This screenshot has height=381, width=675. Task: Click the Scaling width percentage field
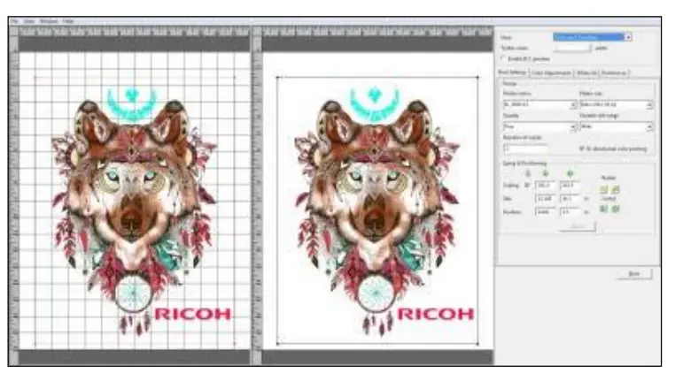pyautogui.click(x=545, y=186)
